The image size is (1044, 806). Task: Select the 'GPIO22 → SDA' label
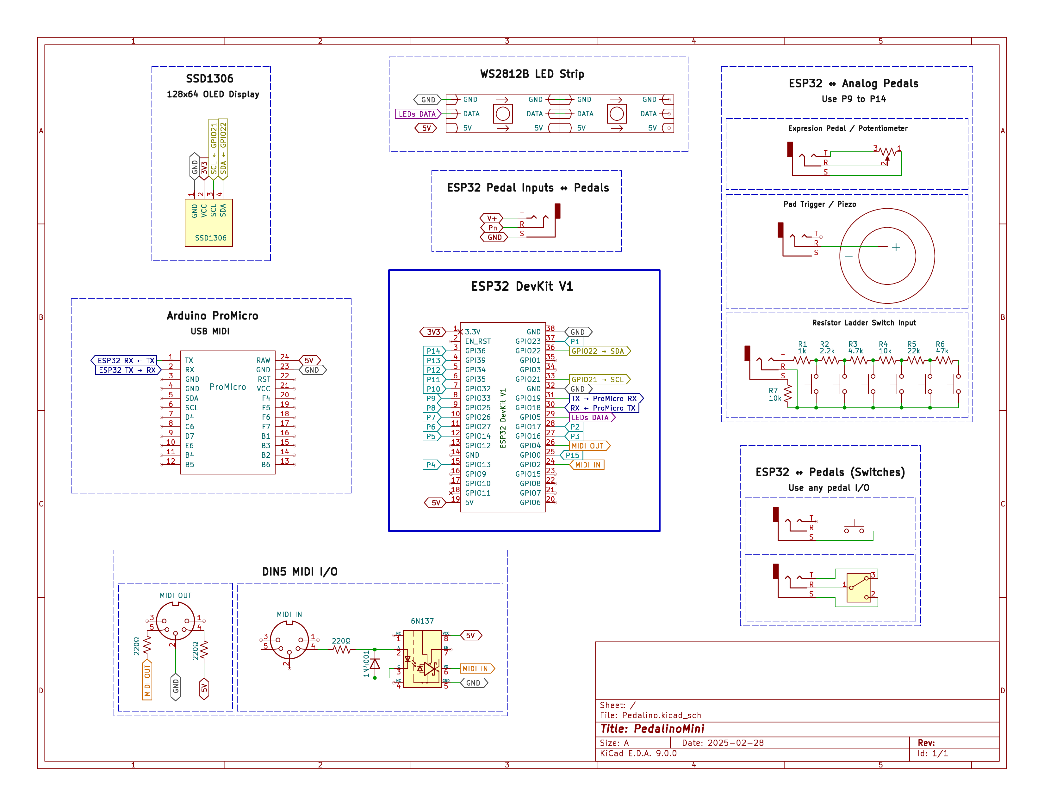600,351
